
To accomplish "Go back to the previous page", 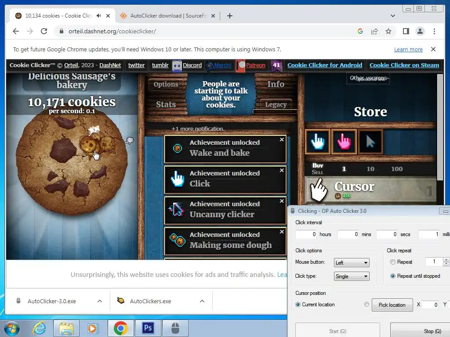I will pyautogui.click(x=16, y=31).
